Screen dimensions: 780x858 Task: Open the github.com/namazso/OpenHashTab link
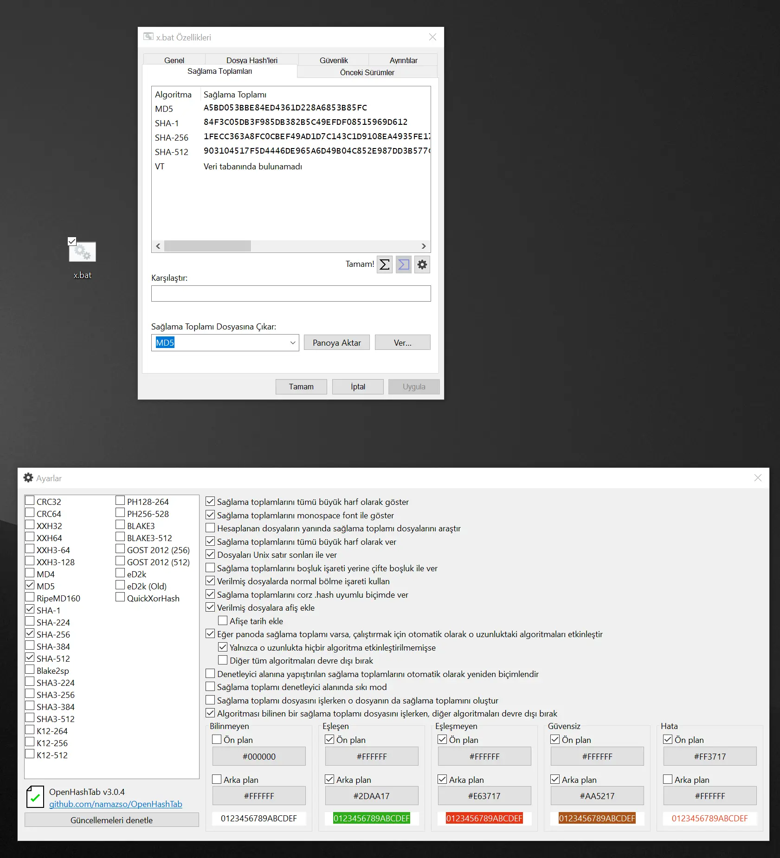[116, 804]
